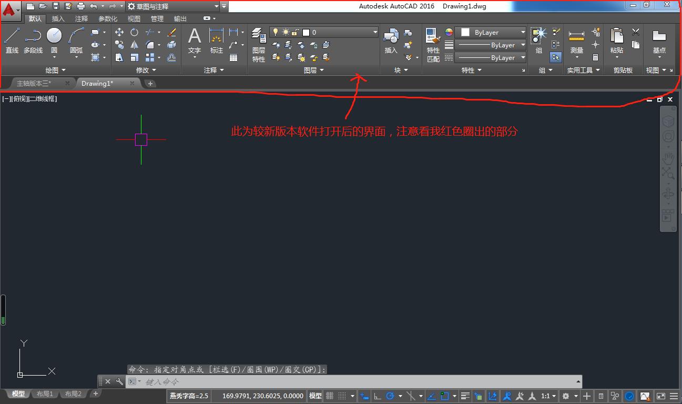Screen dimensions: 682x404
Task: Click the Scale tool icon
Action: click(134, 58)
